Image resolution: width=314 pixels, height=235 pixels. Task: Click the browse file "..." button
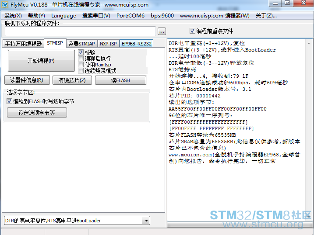point(162,31)
